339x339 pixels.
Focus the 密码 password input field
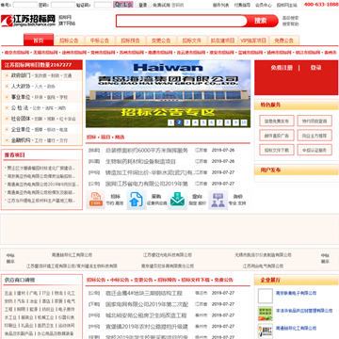click(x=63, y=5)
